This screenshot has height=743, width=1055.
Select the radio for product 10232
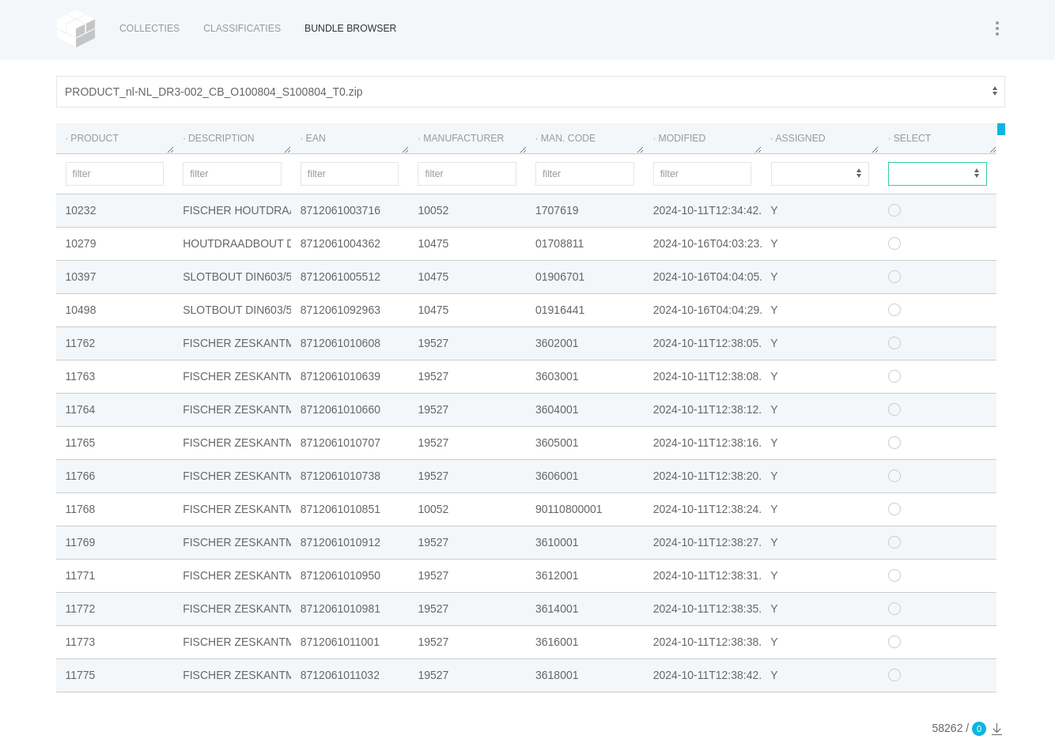coord(894,210)
